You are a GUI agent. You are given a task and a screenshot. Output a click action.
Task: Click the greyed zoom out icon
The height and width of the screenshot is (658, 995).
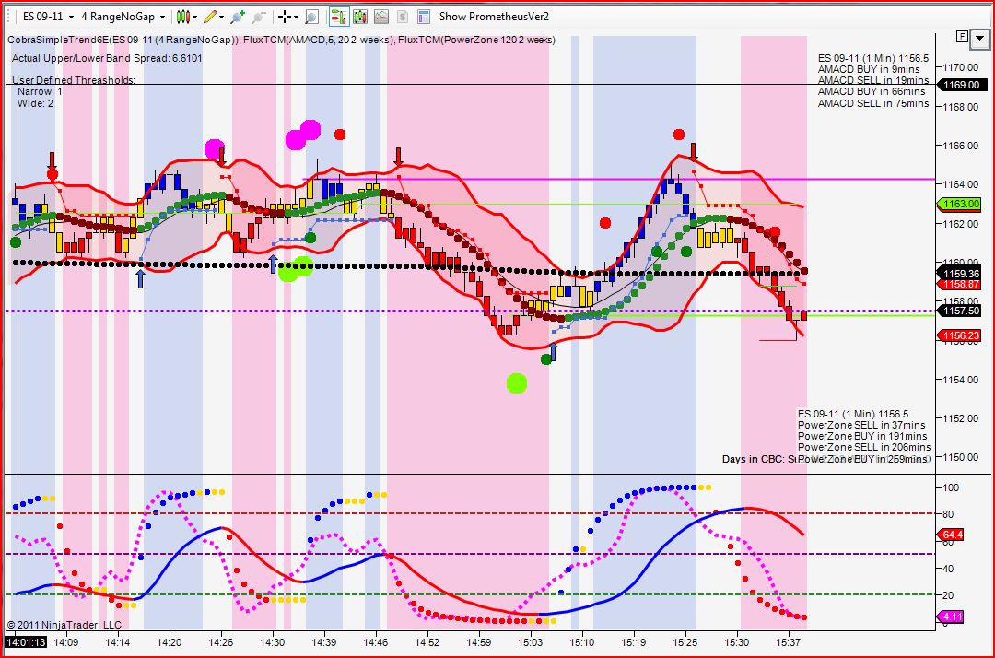coord(258,18)
